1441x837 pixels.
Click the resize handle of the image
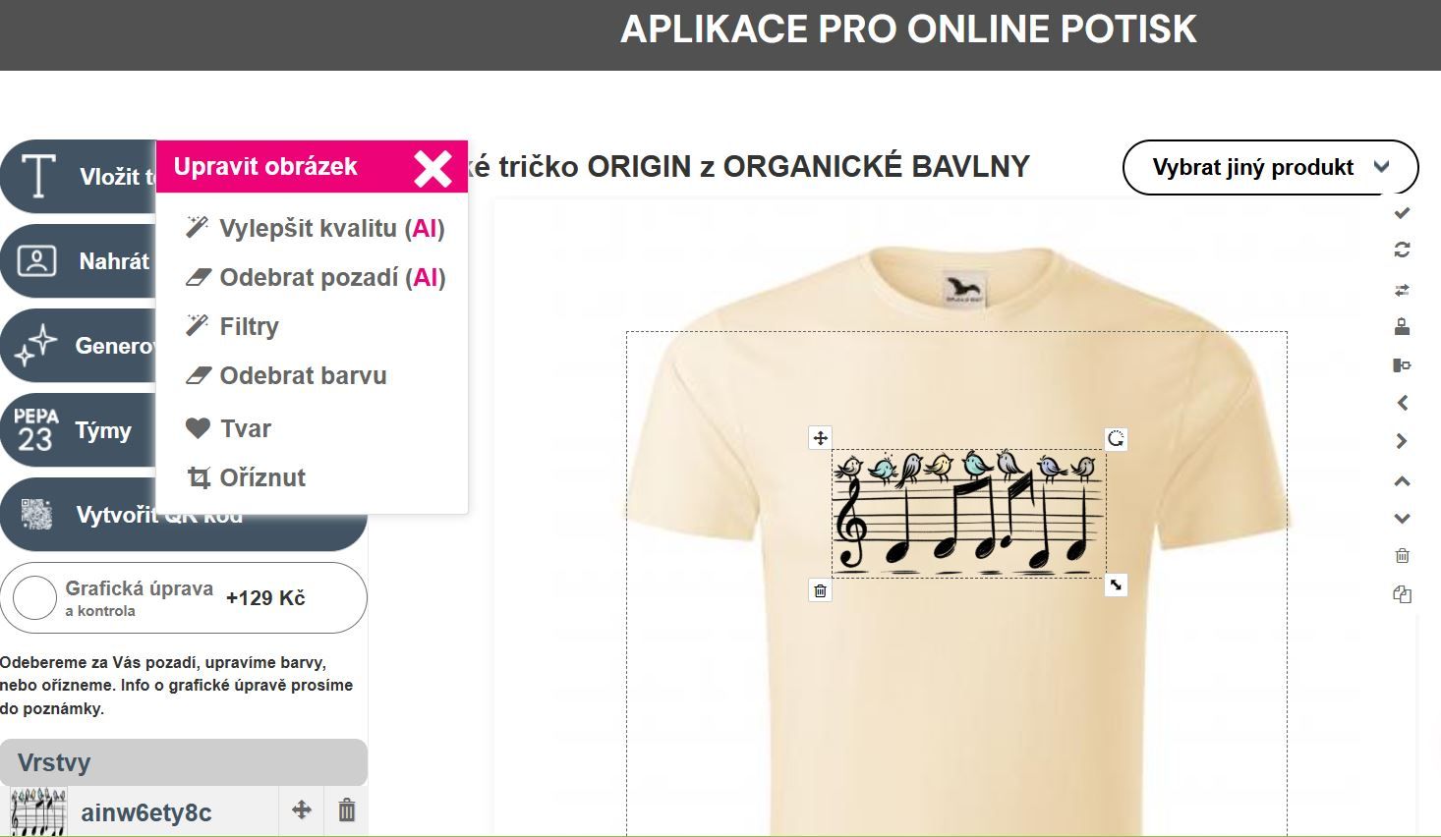coord(1116,586)
